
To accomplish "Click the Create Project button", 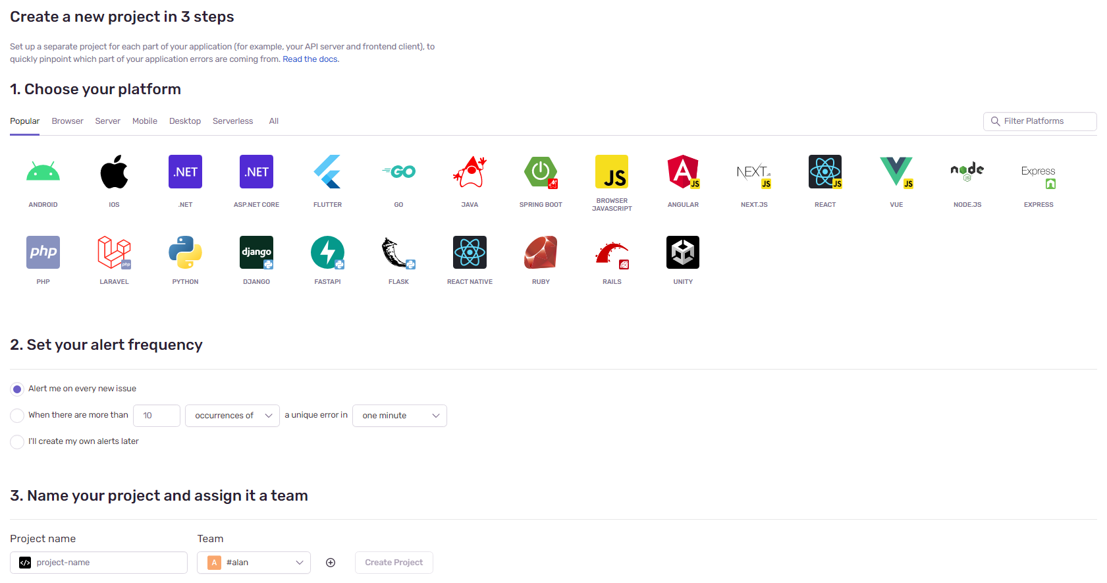I will tap(394, 563).
